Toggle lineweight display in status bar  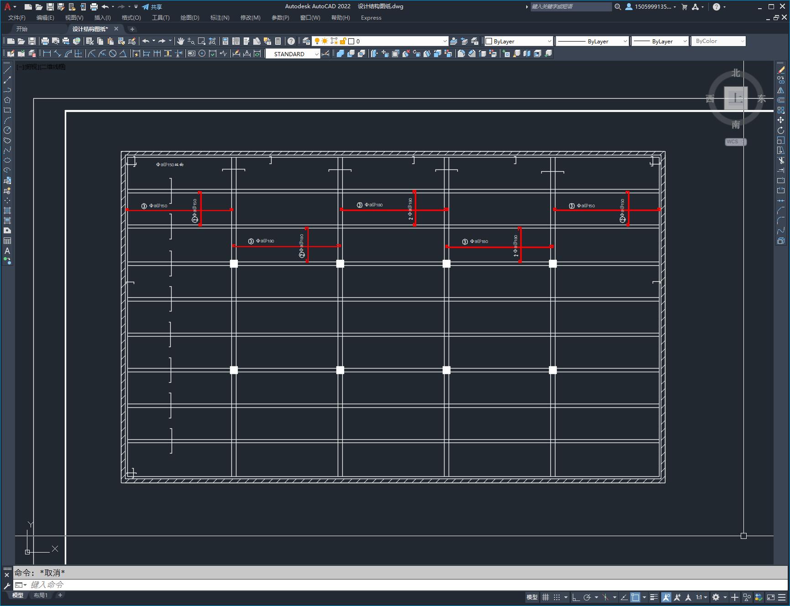[x=654, y=597]
